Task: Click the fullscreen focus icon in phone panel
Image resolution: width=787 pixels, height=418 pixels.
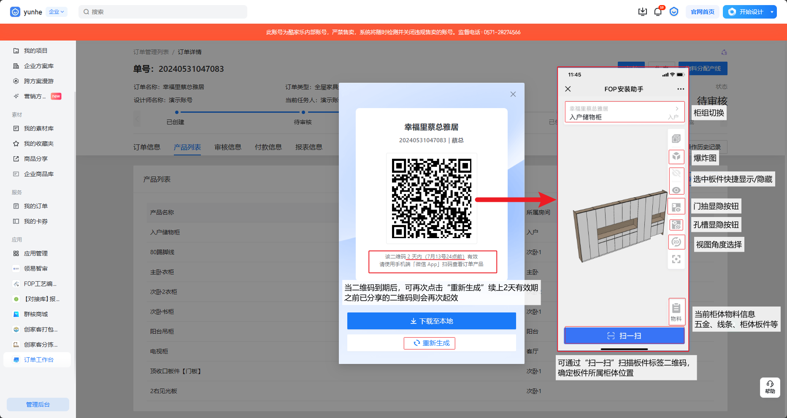Action: click(x=676, y=259)
